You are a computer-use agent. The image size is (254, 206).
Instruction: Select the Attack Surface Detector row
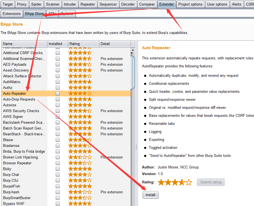pyautogui.click(x=66, y=76)
